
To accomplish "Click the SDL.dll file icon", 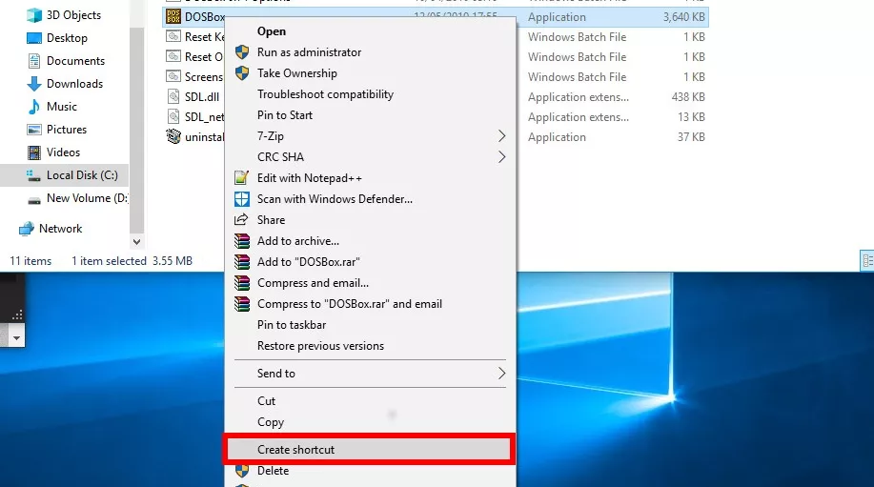I will (173, 96).
